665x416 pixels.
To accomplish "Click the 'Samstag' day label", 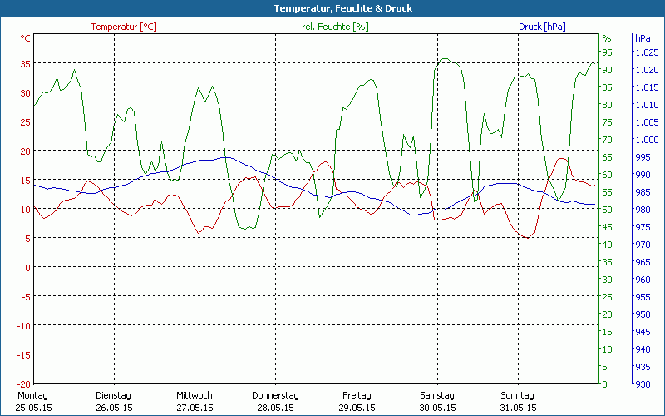I will (x=437, y=395).
